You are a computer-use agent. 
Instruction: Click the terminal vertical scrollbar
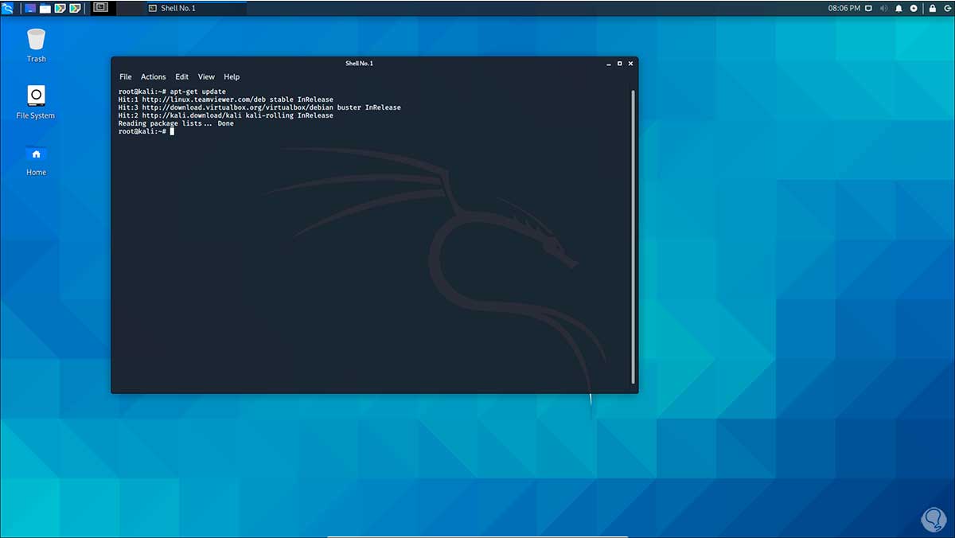(x=633, y=236)
